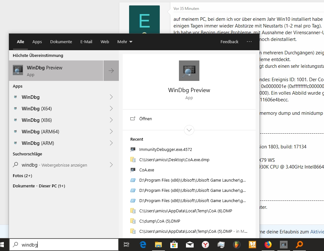Open the Mail app from the taskbar

point(189,245)
